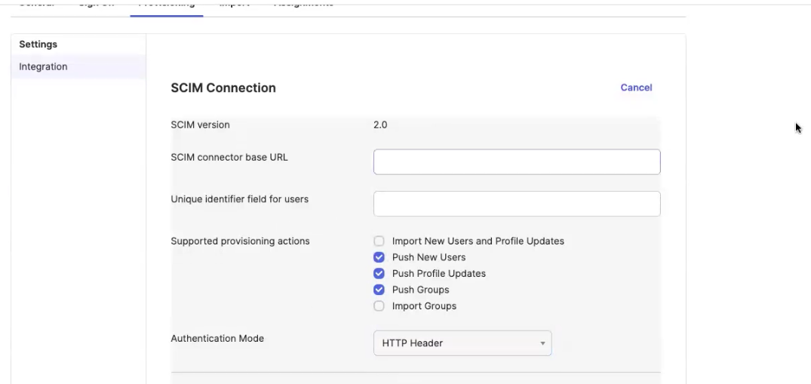Image resolution: width=811 pixels, height=384 pixels.
Task: Click the Push Profile Updates label text
Action: click(x=438, y=273)
